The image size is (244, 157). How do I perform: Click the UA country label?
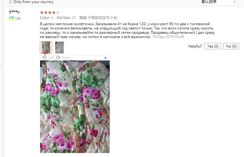tap(18, 18)
